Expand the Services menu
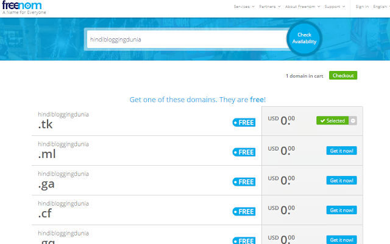This screenshot has height=244, width=390. (244, 7)
